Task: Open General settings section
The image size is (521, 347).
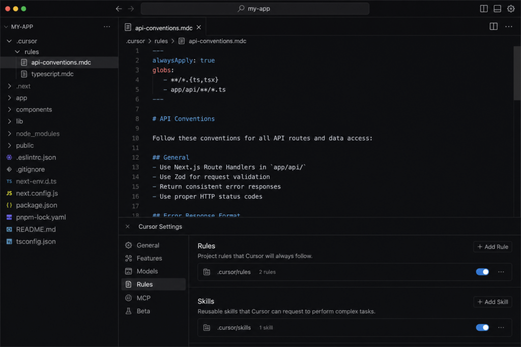Action: (x=154, y=245)
